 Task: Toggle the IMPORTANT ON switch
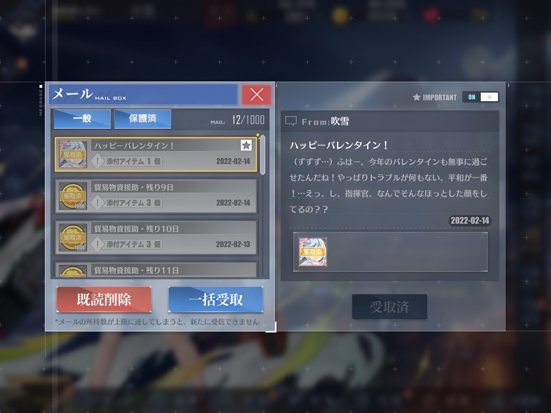pos(481,97)
